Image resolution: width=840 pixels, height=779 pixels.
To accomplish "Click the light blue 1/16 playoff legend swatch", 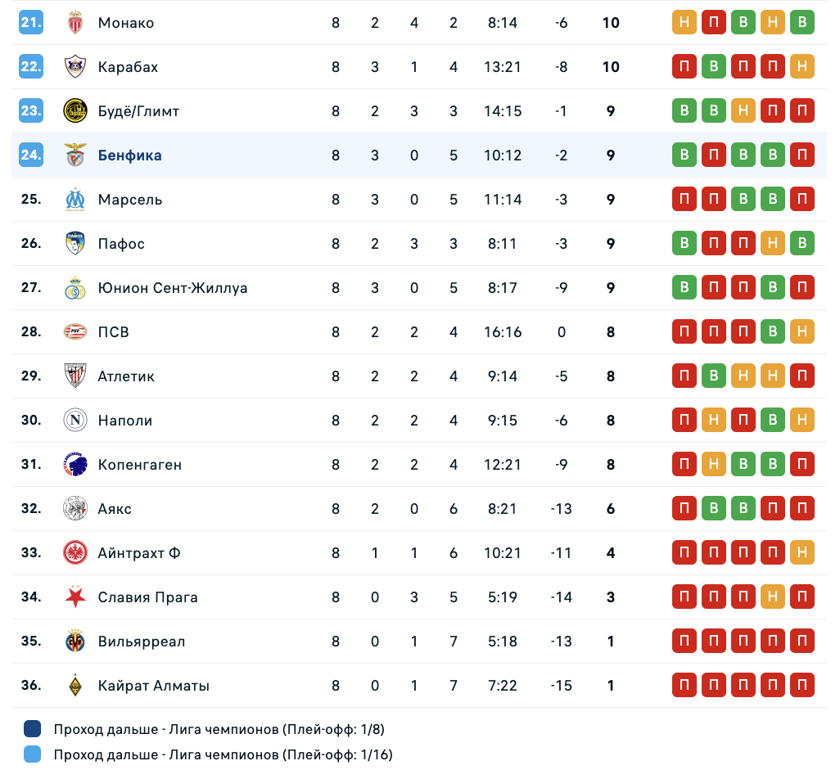I will pyautogui.click(x=33, y=755).
